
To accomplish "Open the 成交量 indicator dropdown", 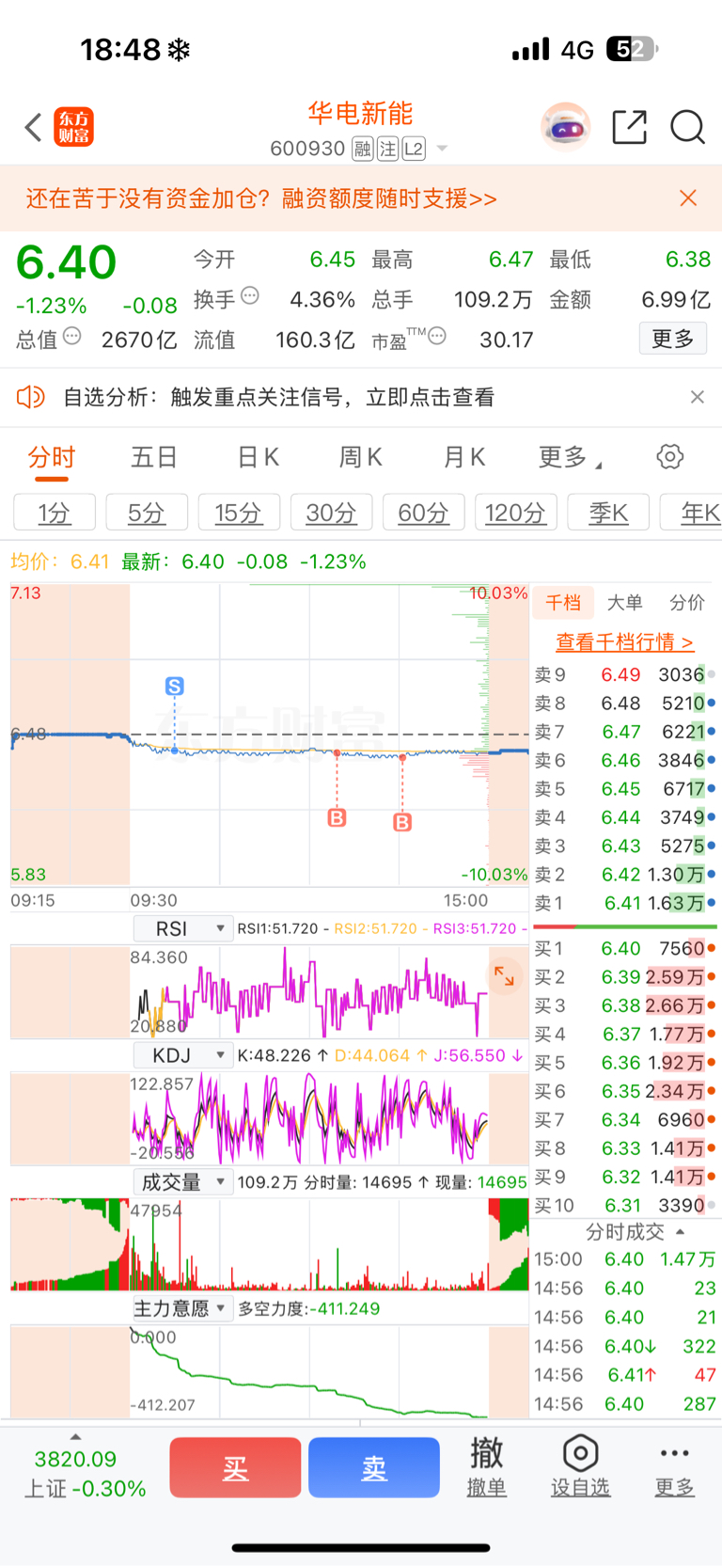I will click(x=183, y=1182).
